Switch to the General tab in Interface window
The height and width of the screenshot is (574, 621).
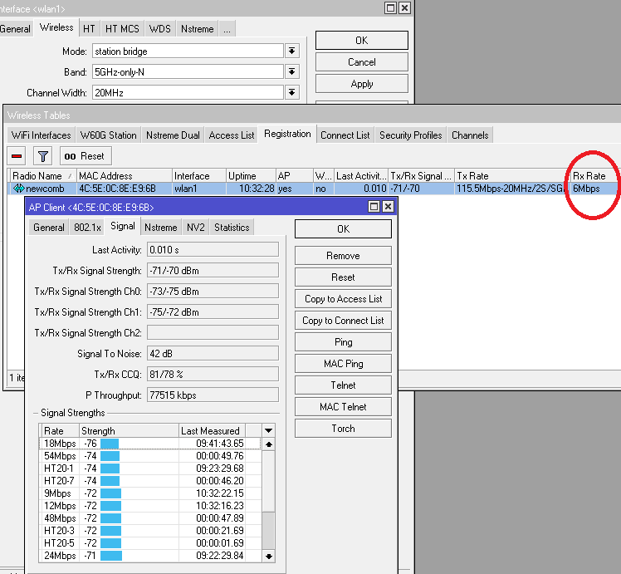coord(15,29)
